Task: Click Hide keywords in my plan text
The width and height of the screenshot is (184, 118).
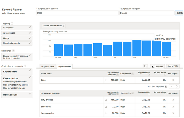Action: pyautogui.click(x=14, y=88)
